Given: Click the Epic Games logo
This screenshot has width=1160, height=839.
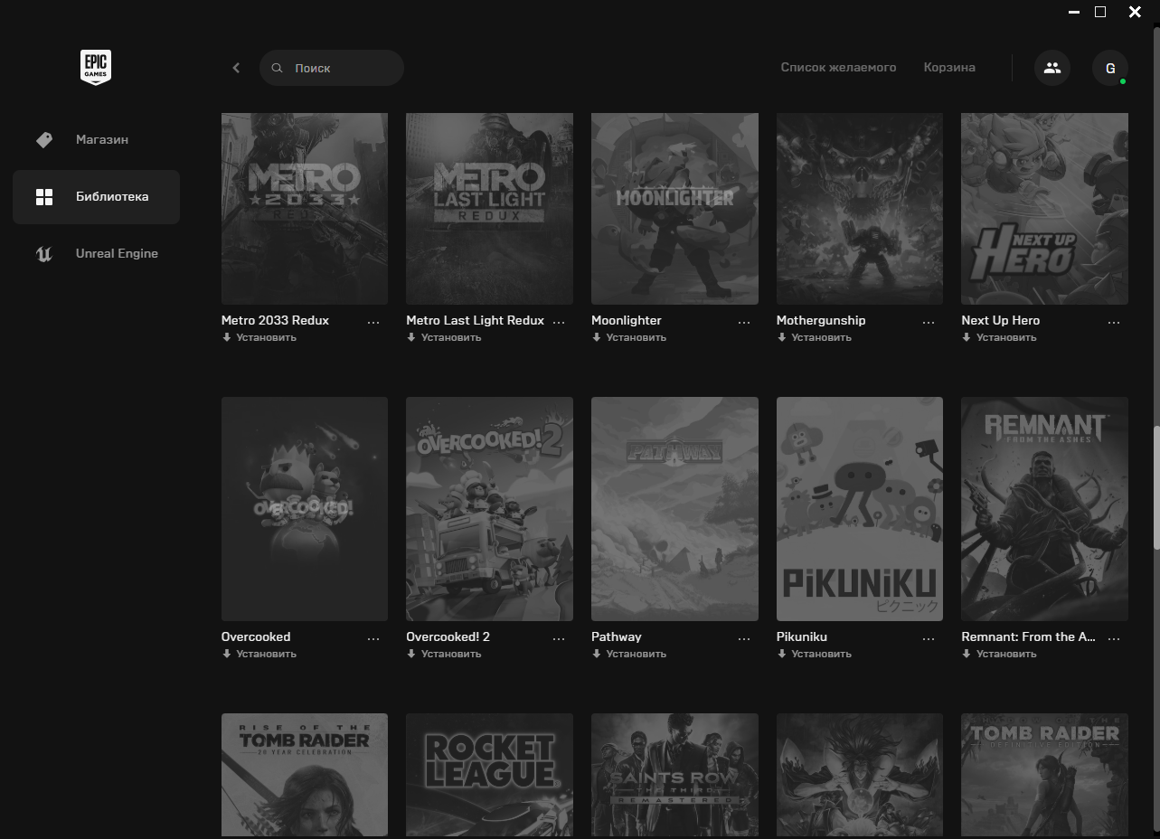Looking at the screenshot, I should pos(95,68).
